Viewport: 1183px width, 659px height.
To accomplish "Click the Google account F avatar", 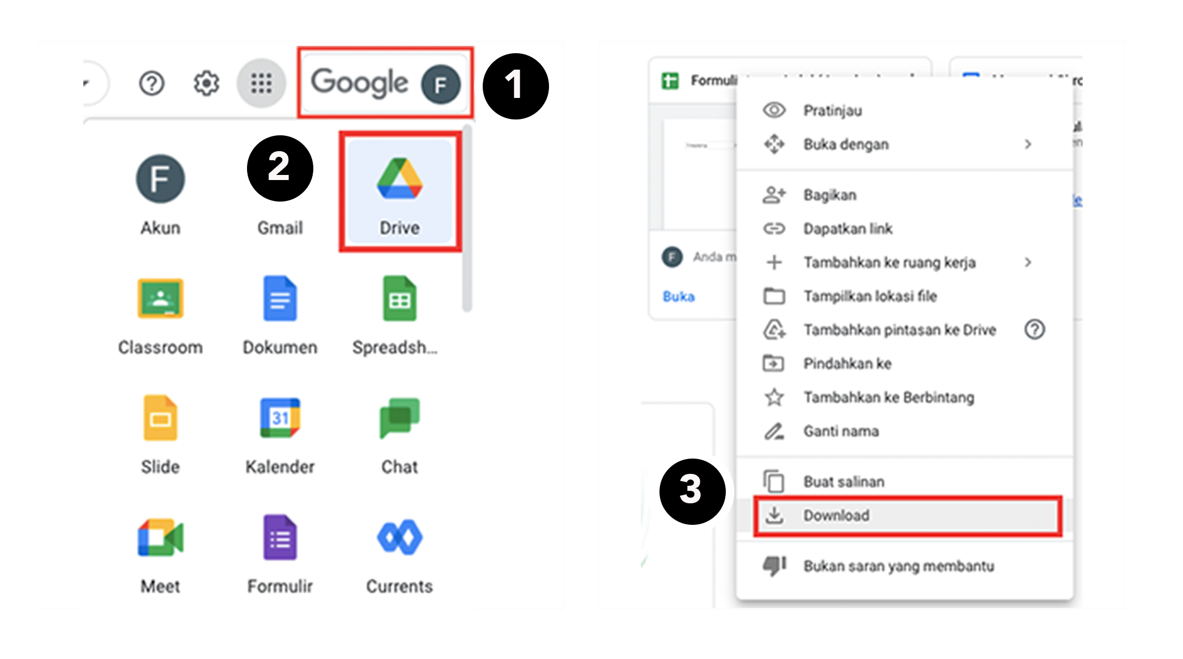I will tap(440, 84).
